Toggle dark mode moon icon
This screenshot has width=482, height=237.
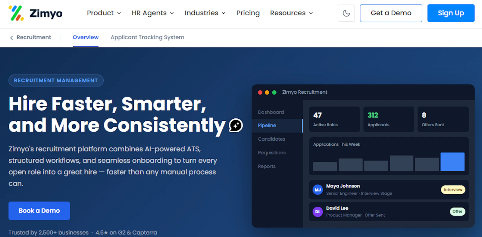(346, 13)
